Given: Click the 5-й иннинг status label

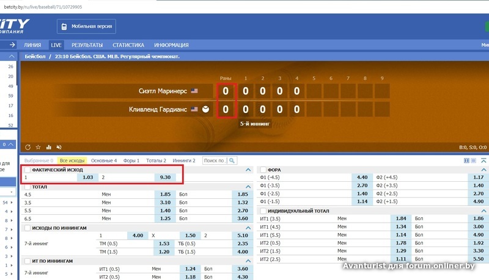Looking at the screenshot, I should coord(255,124).
